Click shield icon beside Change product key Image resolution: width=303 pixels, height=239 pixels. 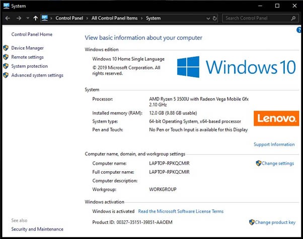click(252, 222)
